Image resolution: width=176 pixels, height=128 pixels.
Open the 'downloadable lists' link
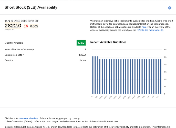pyautogui.click(x=28, y=118)
